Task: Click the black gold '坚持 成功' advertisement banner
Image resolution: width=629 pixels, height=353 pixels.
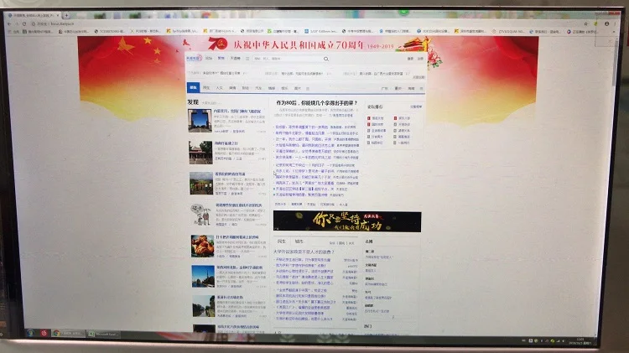Action: click(x=347, y=222)
